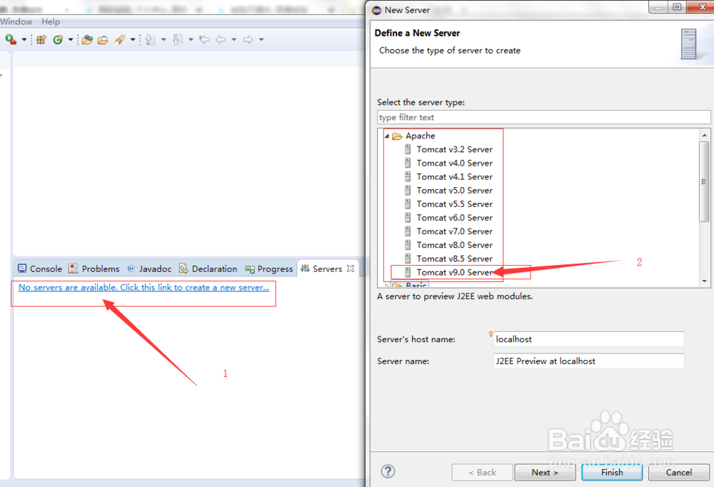Click the Last Edit Location icon

click(204, 40)
